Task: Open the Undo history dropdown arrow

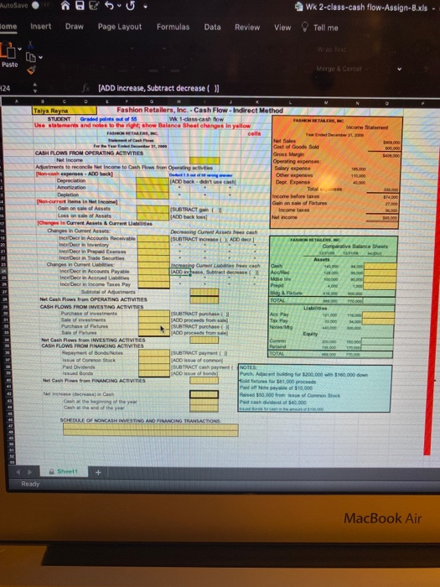Action: [x=119, y=7]
